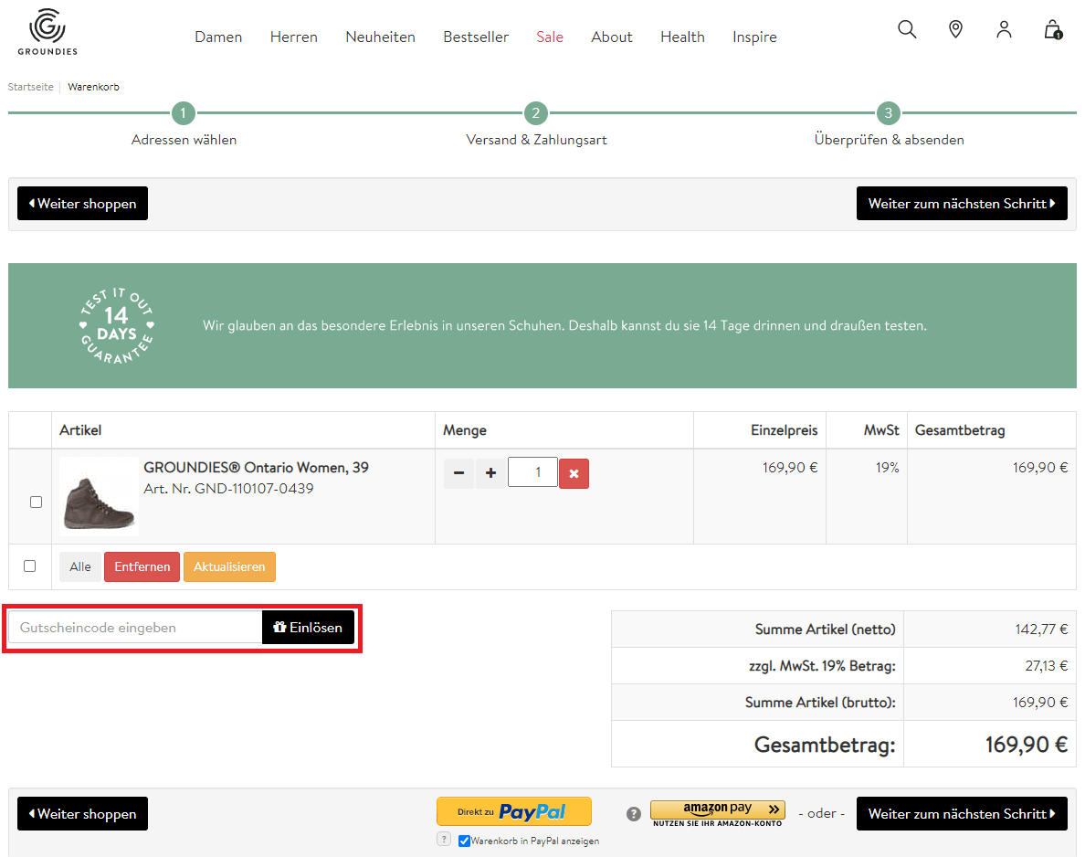Open the About menu item
1085x857 pixels.
[x=612, y=37]
